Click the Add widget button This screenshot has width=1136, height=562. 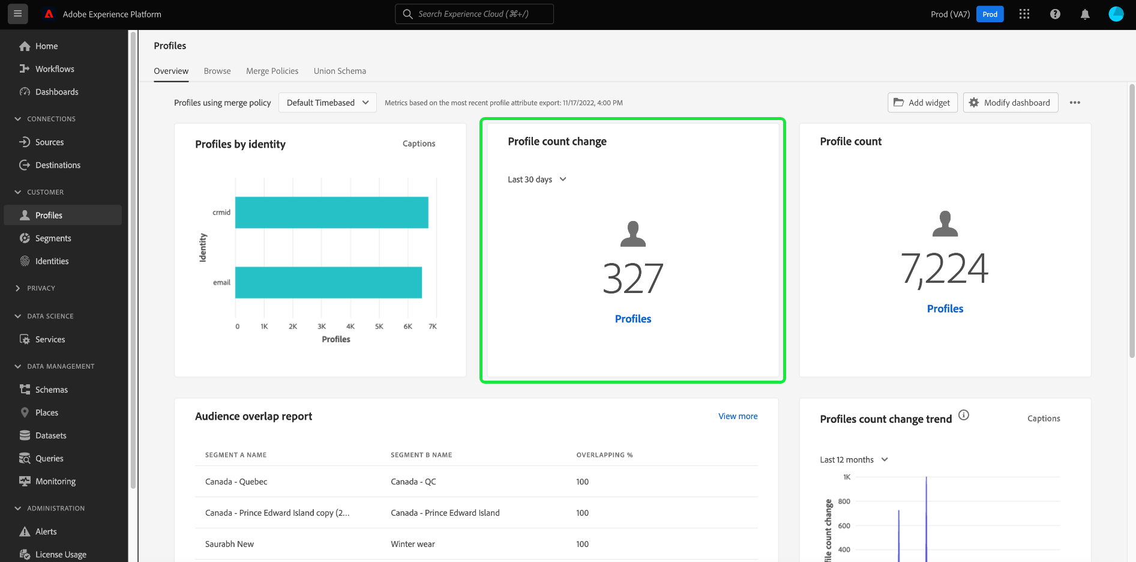922,103
